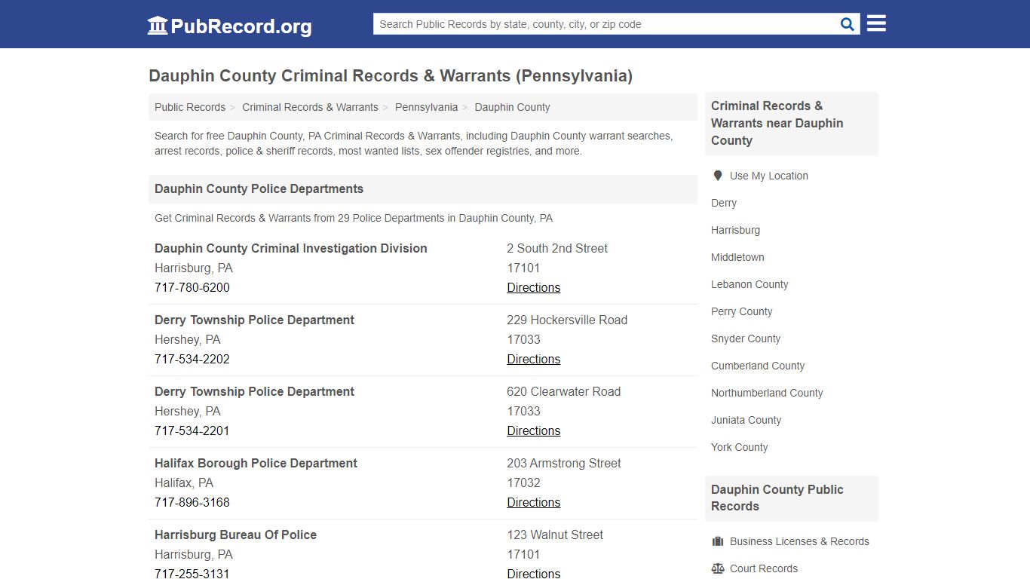Call 717-780-6200 phone number

click(192, 287)
